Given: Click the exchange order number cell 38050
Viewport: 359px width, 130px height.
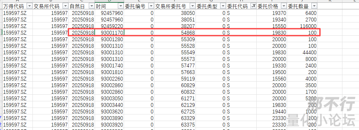Looking at the screenshot, I should (175, 13).
